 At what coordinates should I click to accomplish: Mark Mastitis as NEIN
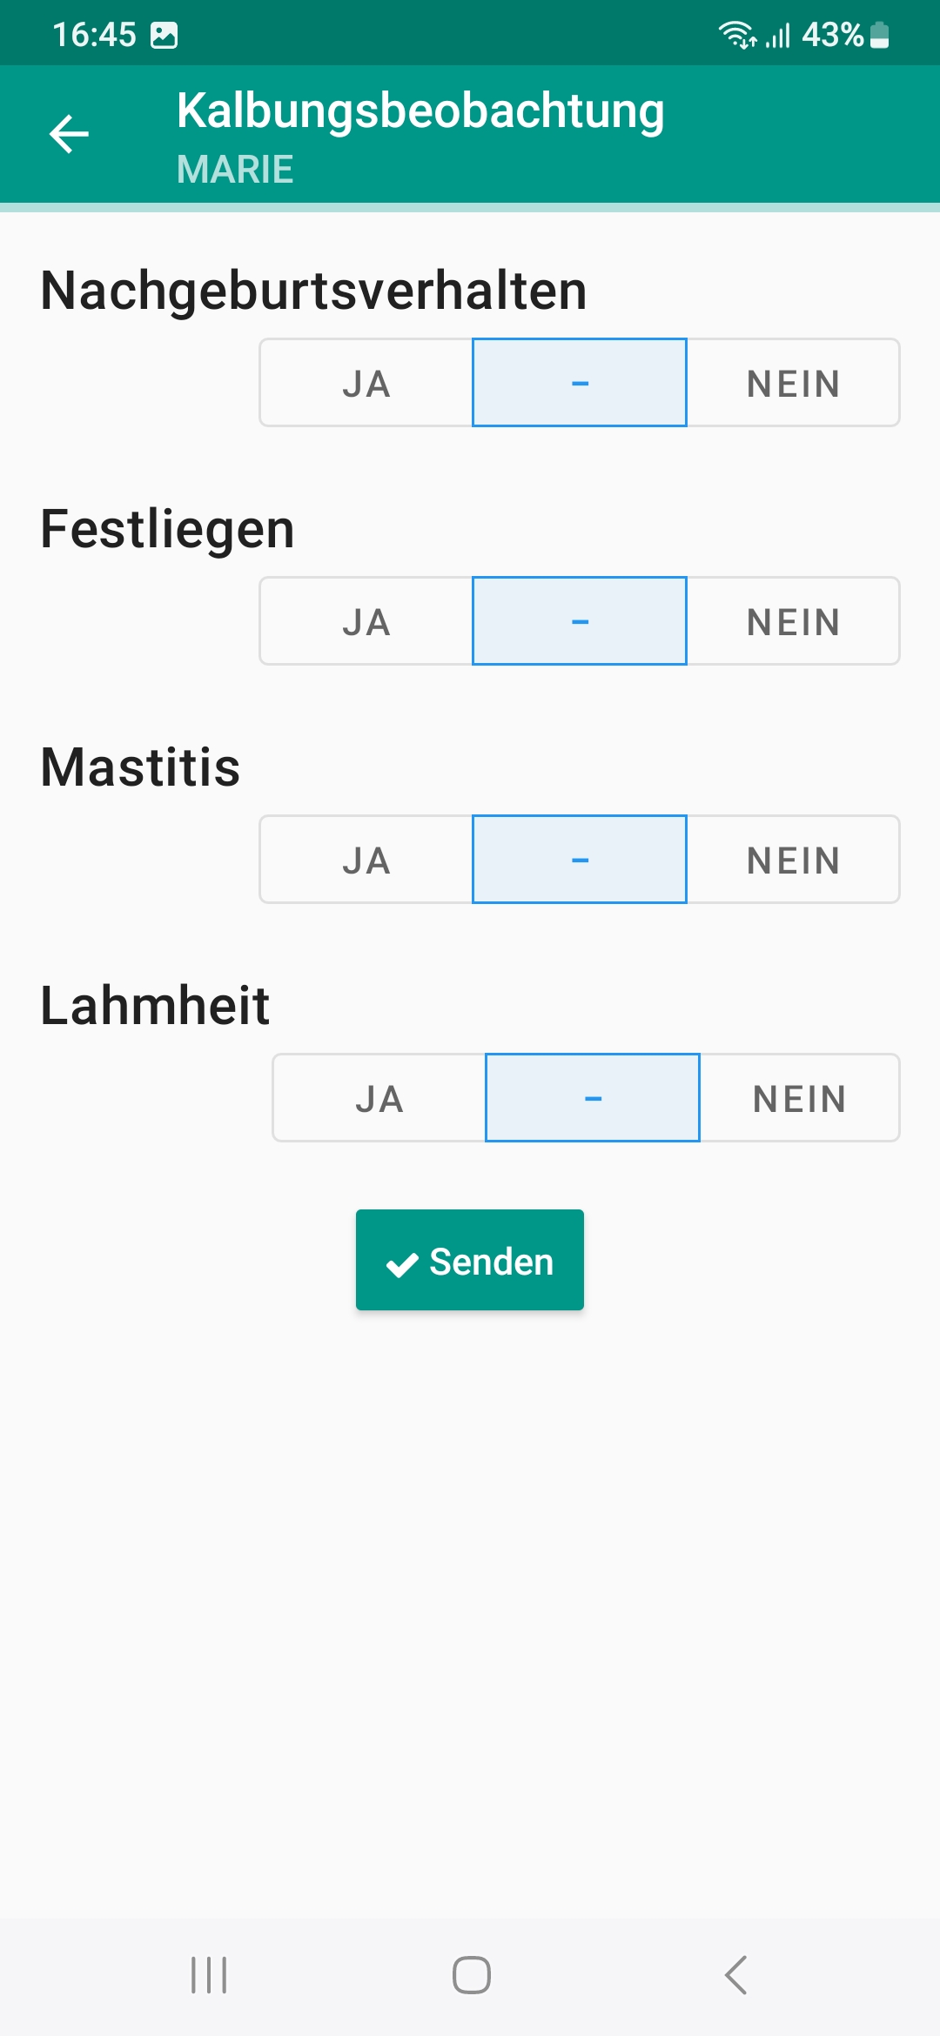point(793,860)
